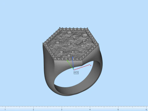Screen dimensions: 148x111
Task: Click ruler mark 2
Action: coord(33,110)
